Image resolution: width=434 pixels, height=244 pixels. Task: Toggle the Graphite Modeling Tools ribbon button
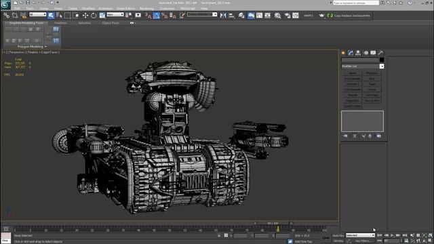pos(251,16)
